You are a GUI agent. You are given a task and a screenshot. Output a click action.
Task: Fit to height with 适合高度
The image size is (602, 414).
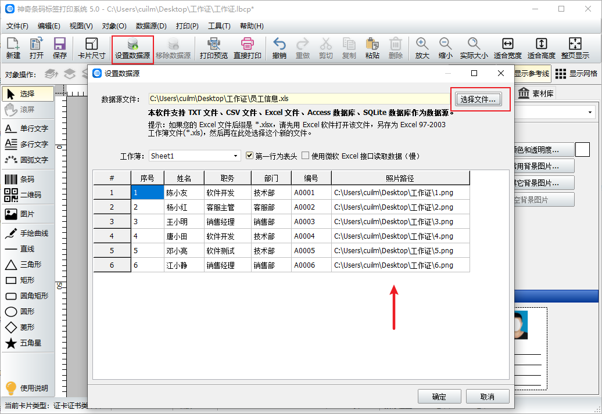[542, 48]
